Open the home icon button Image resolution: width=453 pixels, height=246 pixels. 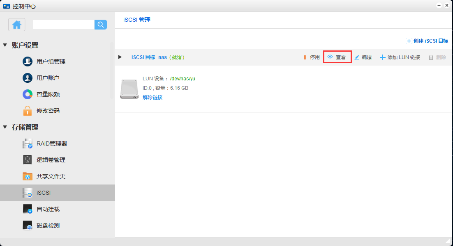[x=17, y=25]
